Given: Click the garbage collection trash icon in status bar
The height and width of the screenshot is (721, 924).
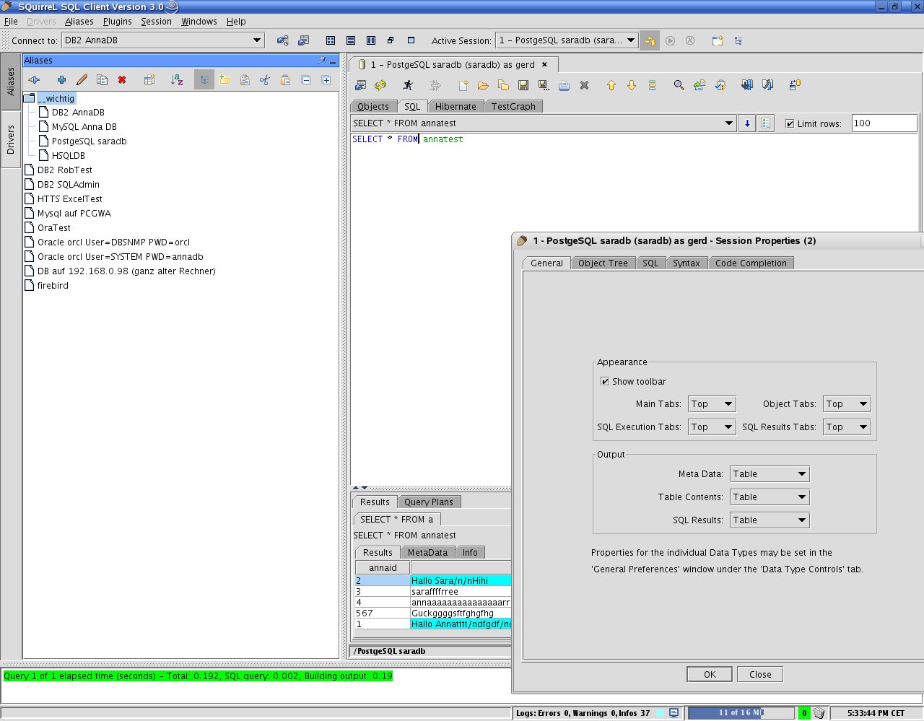Looking at the screenshot, I should point(819,713).
